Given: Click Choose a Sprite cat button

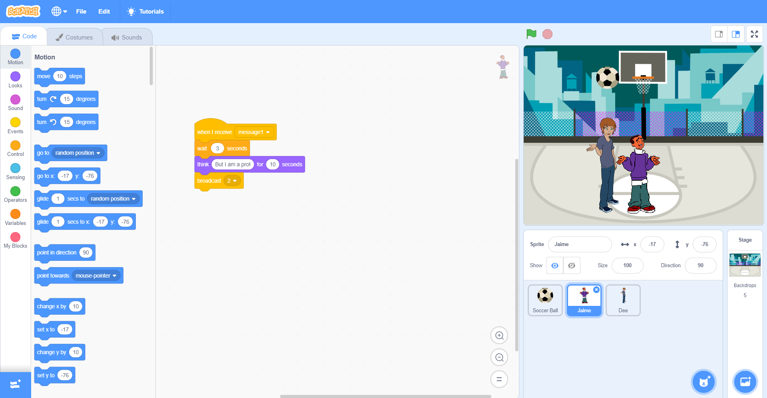Looking at the screenshot, I should pyautogui.click(x=703, y=382).
